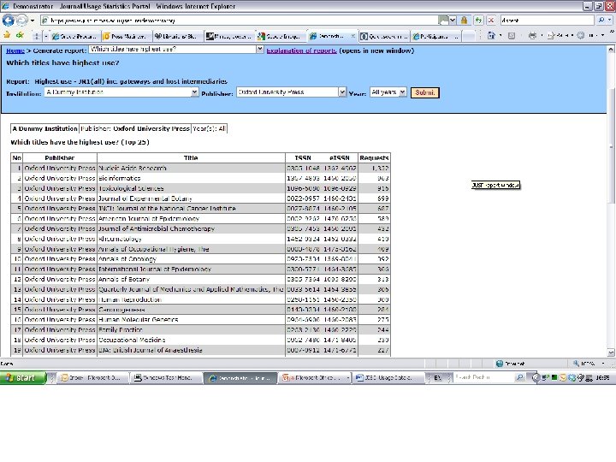Viewport: 616px width, 462px height.
Task: Click the search magnifier icon in toolbar
Action: pyautogui.click(x=601, y=20)
